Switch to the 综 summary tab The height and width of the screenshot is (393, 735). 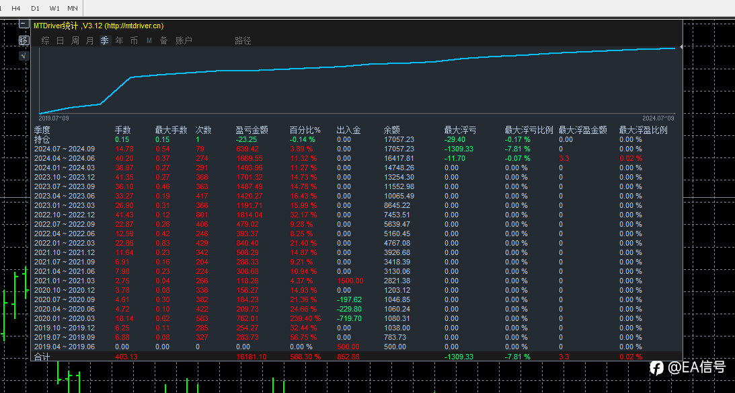(x=46, y=41)
